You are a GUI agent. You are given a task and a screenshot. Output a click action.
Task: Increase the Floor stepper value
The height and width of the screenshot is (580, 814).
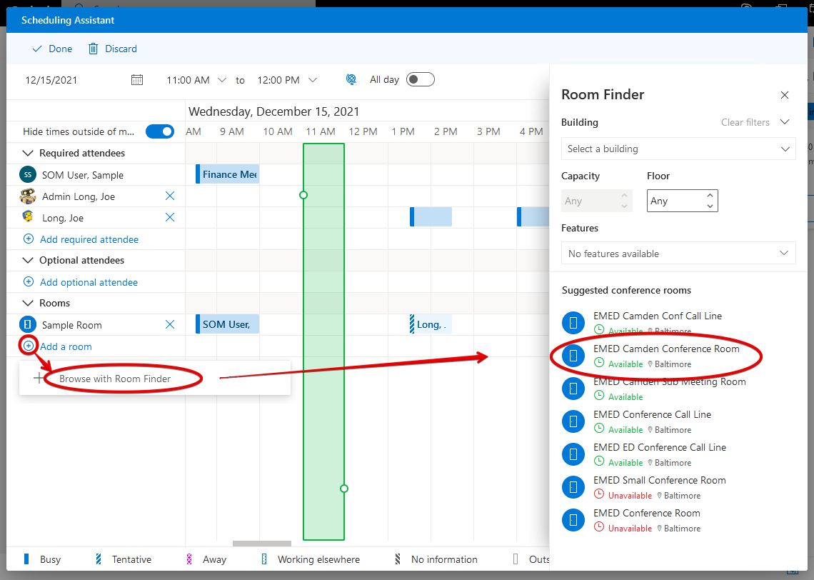(x=709, y=196)
